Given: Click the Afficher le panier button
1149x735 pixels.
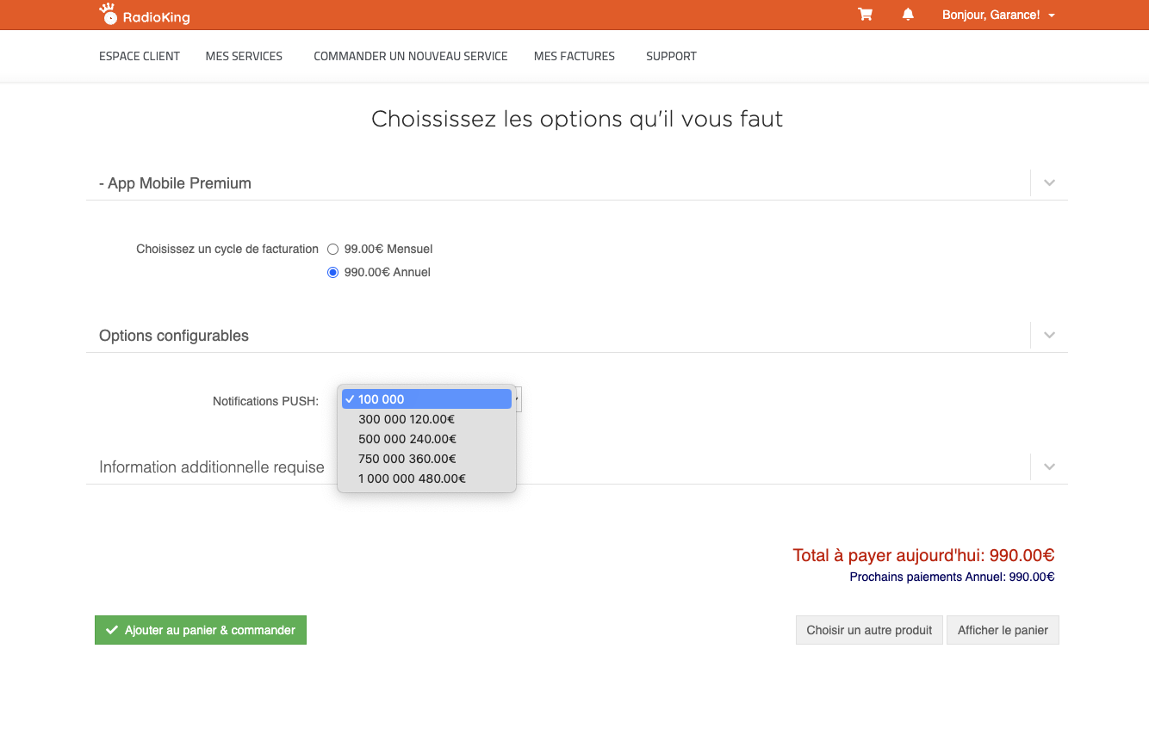Looking at the screenshot, I should point(1003,630).
